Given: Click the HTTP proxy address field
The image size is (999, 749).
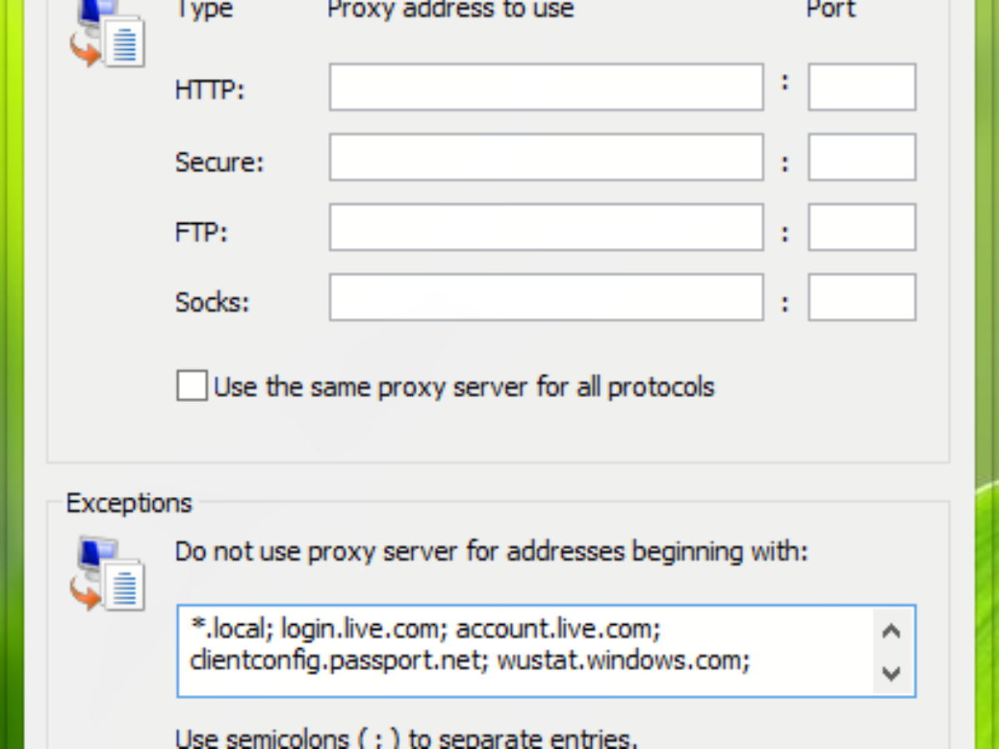Looking at the screenshot, I should tap(546, 87).
